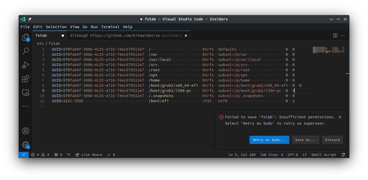Click the checkmark 0 status item
Viewport: 368px width, 180px height.
click(x=111, y=155)
